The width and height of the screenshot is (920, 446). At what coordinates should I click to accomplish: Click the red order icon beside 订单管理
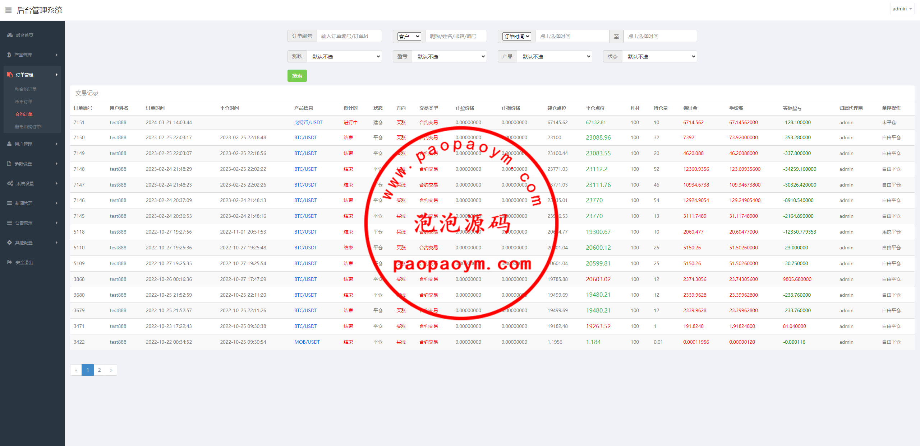coord(10,75)
